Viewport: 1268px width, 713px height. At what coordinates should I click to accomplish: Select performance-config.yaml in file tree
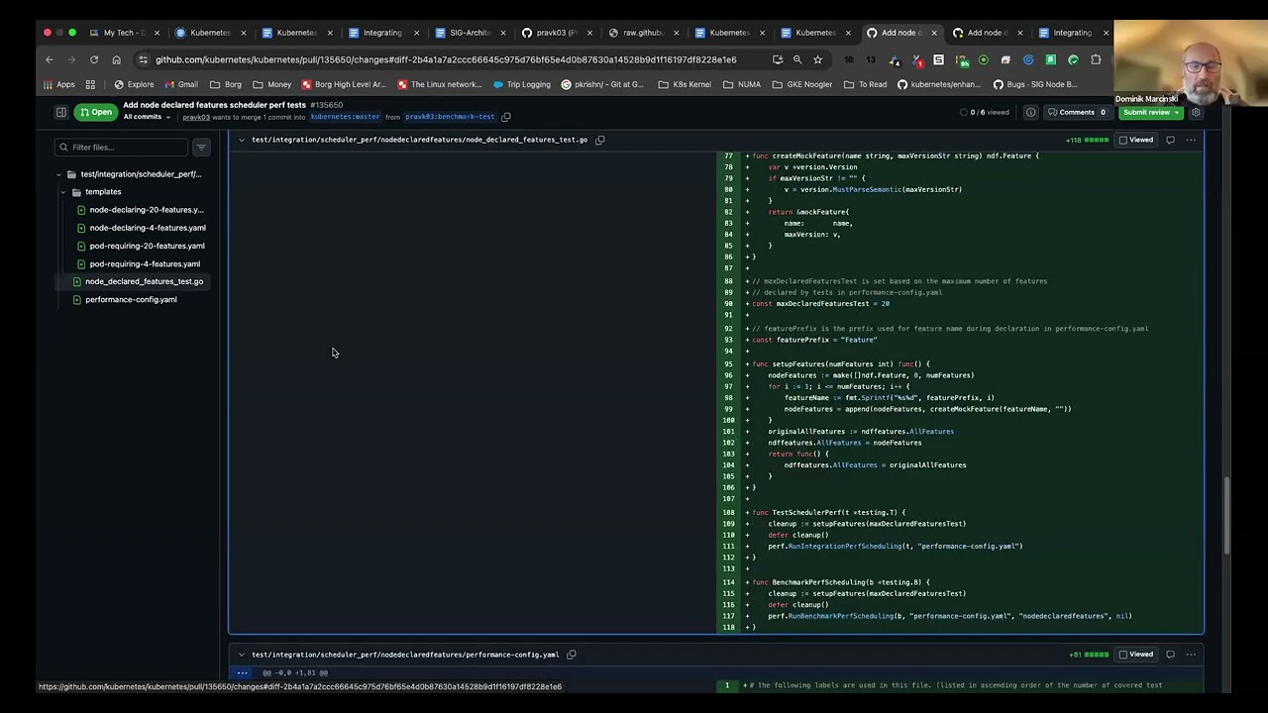pyautogui.click(x=124, y=299)
